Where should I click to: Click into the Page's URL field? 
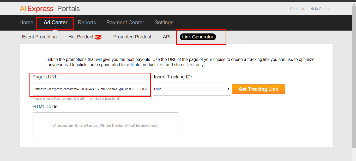click(x=91, y=89)
